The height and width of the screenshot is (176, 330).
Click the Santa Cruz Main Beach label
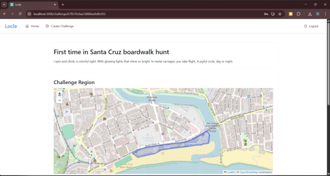pyautogui.click(x=127, y=165)
